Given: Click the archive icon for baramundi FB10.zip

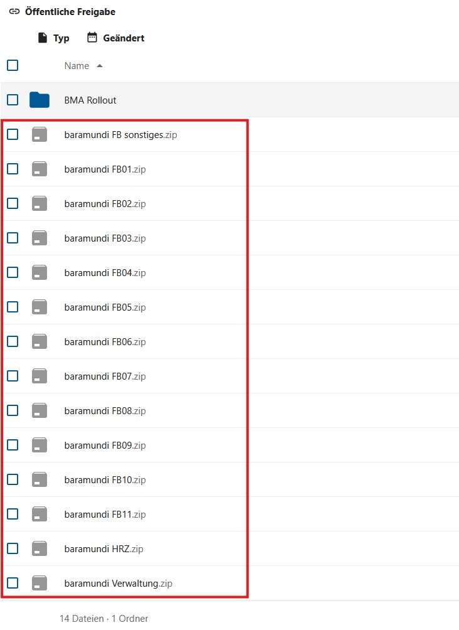Looking at the screenshot, I should coord(40,480).
